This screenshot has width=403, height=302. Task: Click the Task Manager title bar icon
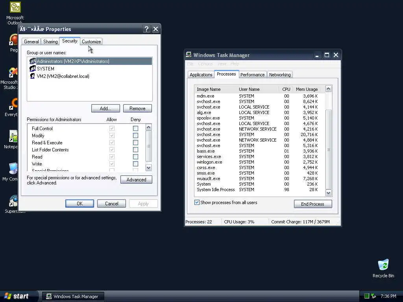click(189, 55)
